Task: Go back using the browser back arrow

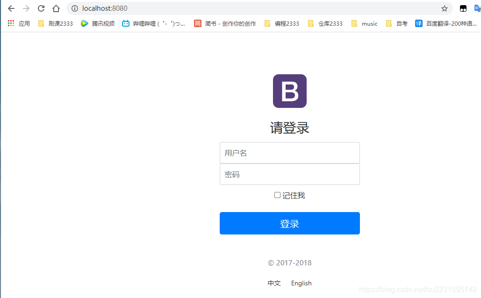Action: [x=11, y=8]
